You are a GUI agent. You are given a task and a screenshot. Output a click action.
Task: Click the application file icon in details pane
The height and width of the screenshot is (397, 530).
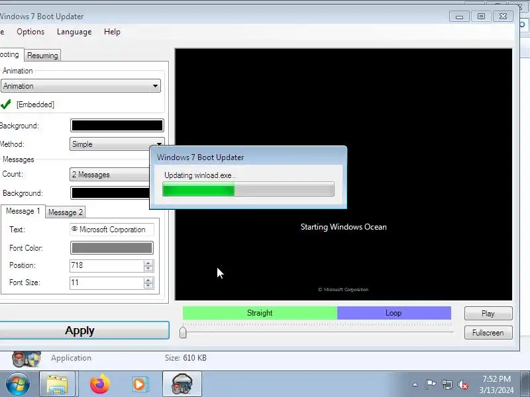(26, 359)
